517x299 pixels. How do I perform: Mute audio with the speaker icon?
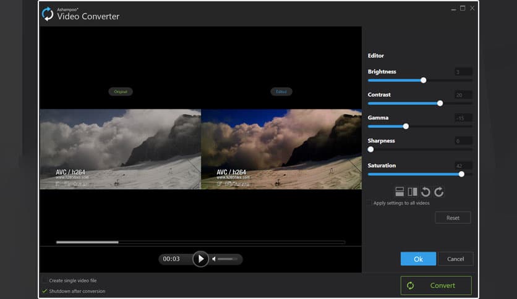214,259
